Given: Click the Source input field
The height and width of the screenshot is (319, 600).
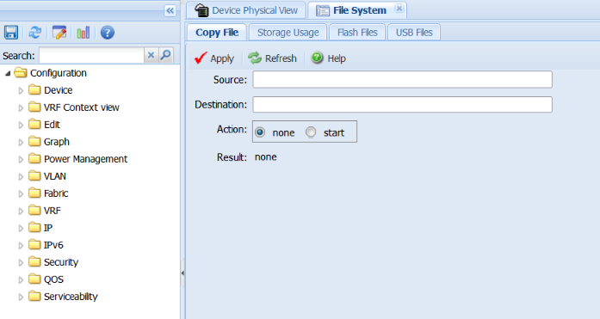Looking at the screenshot, I should point(402,79).
